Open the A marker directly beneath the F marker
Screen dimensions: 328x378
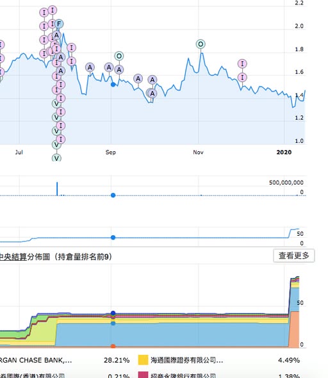56,35
